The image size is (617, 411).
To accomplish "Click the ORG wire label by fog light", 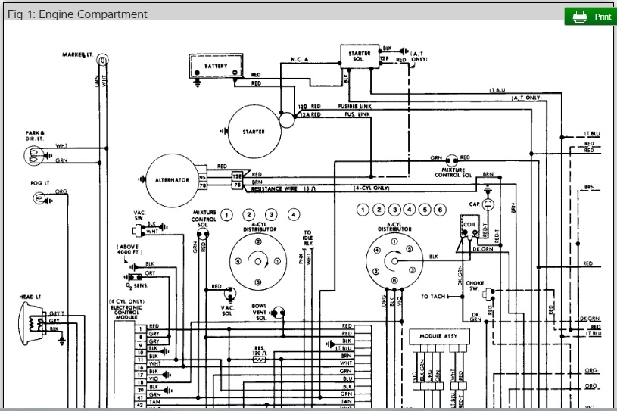I will tap(61, 191).
